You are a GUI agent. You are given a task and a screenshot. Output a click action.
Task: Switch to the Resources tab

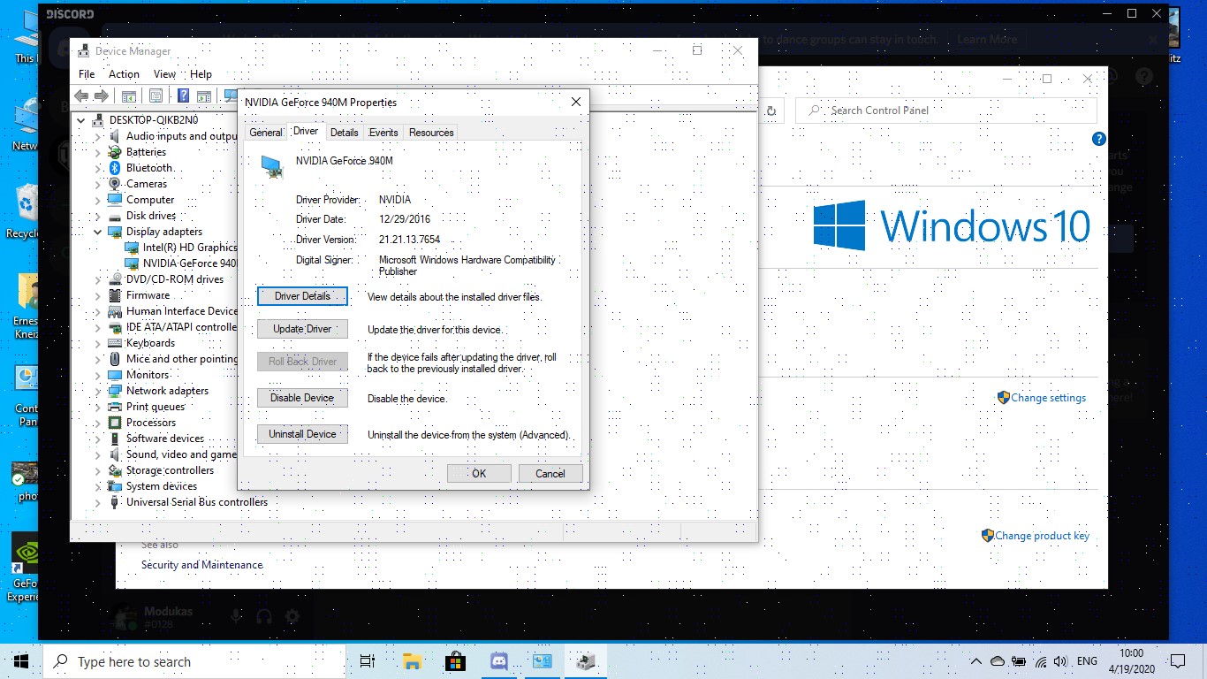point(431,133)
